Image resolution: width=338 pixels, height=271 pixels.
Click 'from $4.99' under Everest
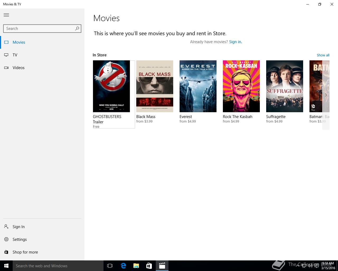click(188, 121)
